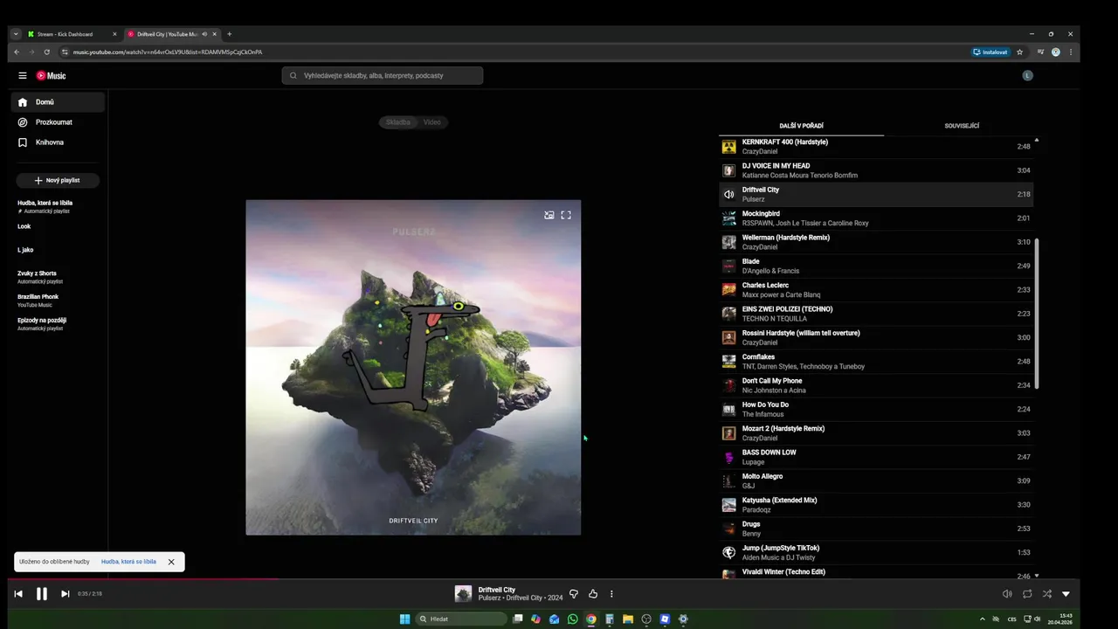Play Drugs by Benny
Image resolution: width=1118 pixels, height=629 pixels.
tap(876, 529)
